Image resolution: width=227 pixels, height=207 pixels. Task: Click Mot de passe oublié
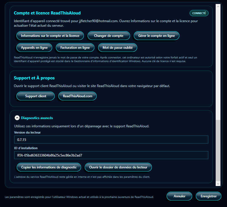pos(118,48)
